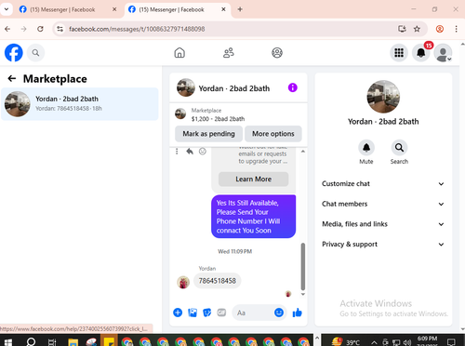Expand Media, files and links section
The image size is (465, 346).
tap(383, 224)
